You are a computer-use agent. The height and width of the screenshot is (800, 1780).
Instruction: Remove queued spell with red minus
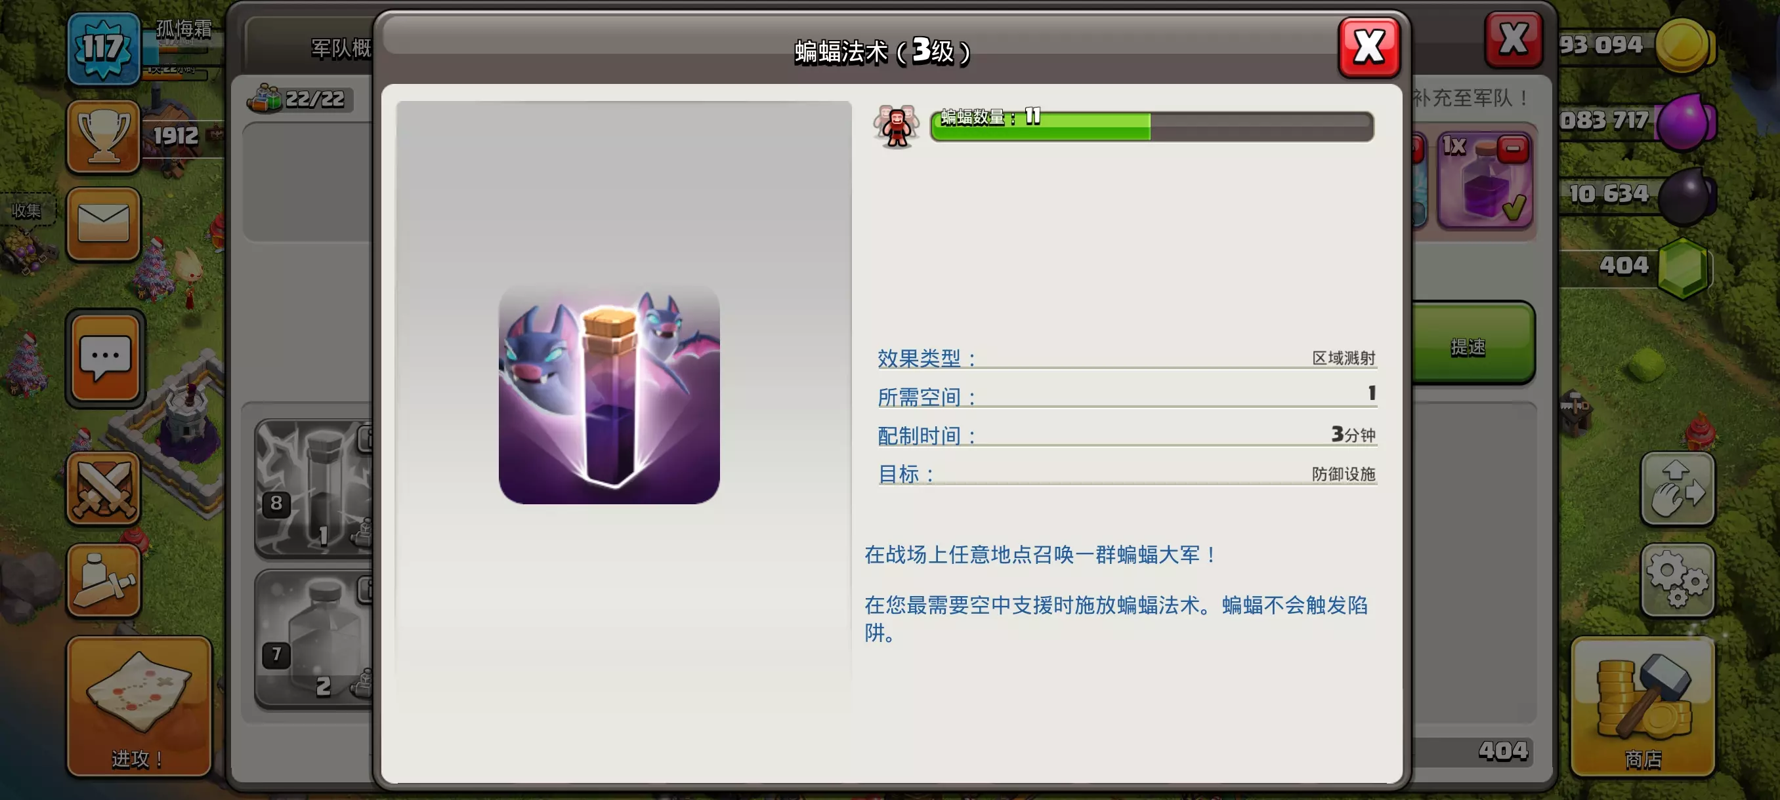pos(1513,148)
